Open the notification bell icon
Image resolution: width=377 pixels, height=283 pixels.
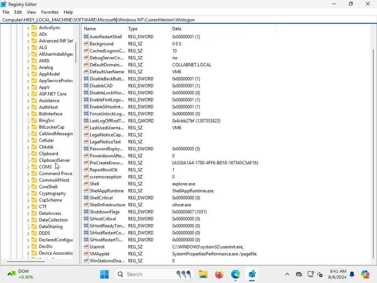pyautogui.click(x=352, y=274)
